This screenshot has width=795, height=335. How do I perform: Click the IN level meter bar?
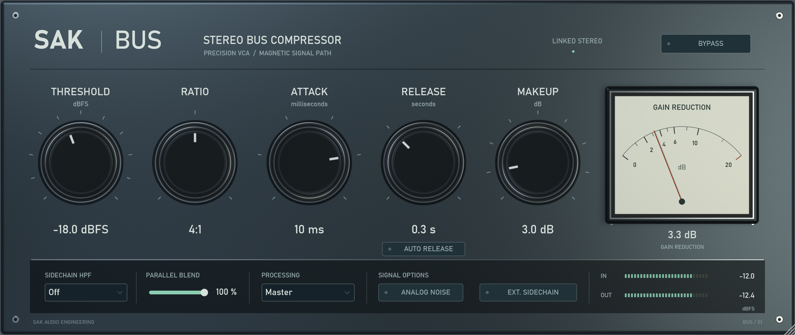(666, 276)
